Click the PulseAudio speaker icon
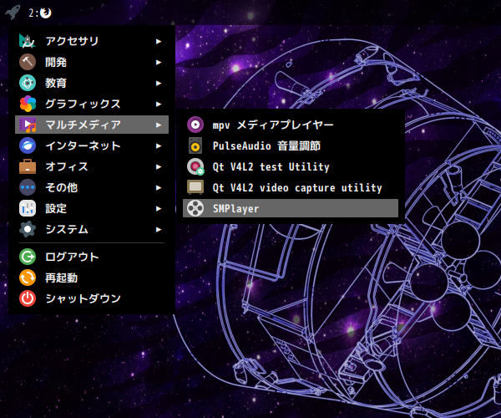This screenshot has height=418, width=501. pyautogui.click(x=195, y=145)
